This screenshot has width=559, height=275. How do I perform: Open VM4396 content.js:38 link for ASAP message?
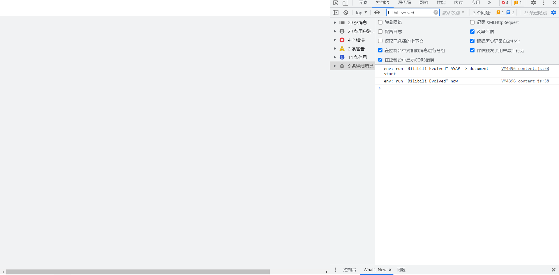[525, 68]
